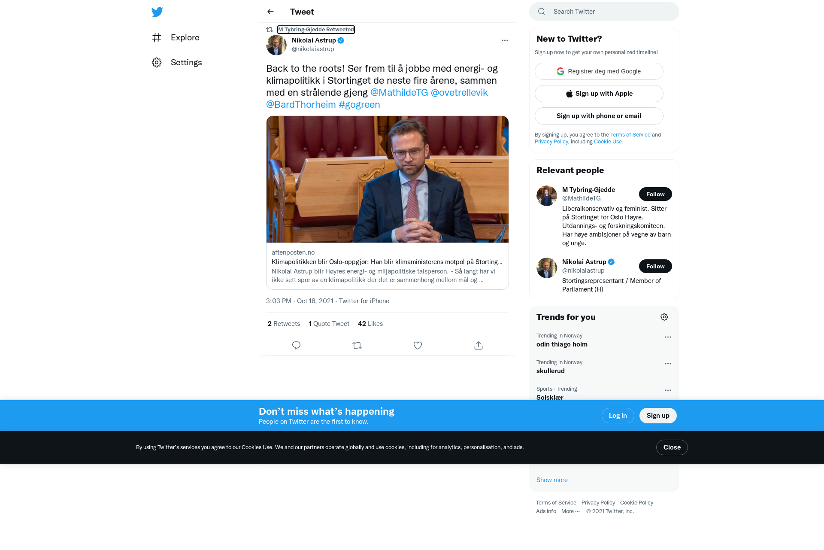Click the Search Twitter field

[x=604, y=12]
